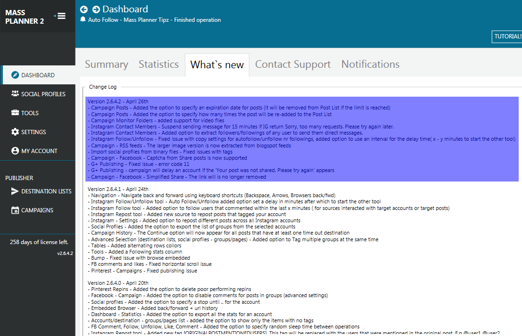Screen dimensions: 522x336
Task: Click the Dashboard compass icon
Action: 15,75
